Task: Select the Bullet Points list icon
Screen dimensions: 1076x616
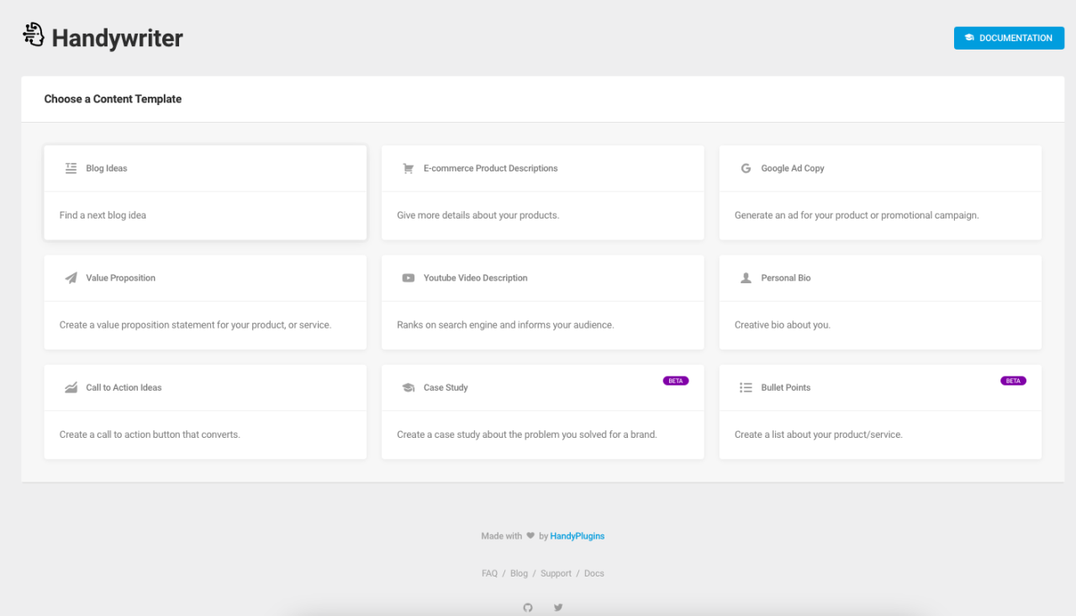Action: click(746, 387)
